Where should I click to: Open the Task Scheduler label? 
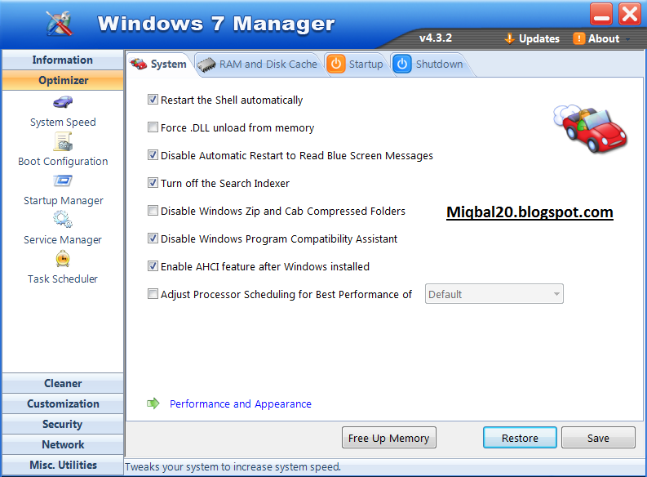click(x=63, y=279)
